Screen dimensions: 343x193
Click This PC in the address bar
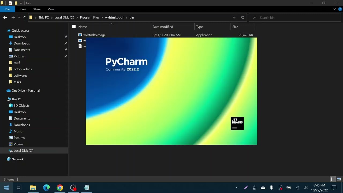[44, 17]
